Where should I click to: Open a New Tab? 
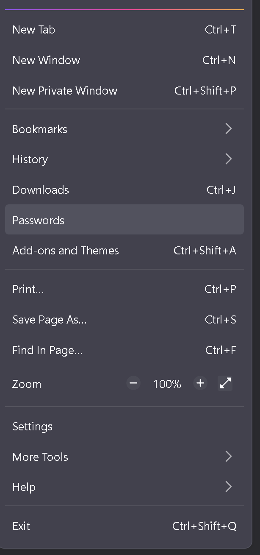click(124, 30)
